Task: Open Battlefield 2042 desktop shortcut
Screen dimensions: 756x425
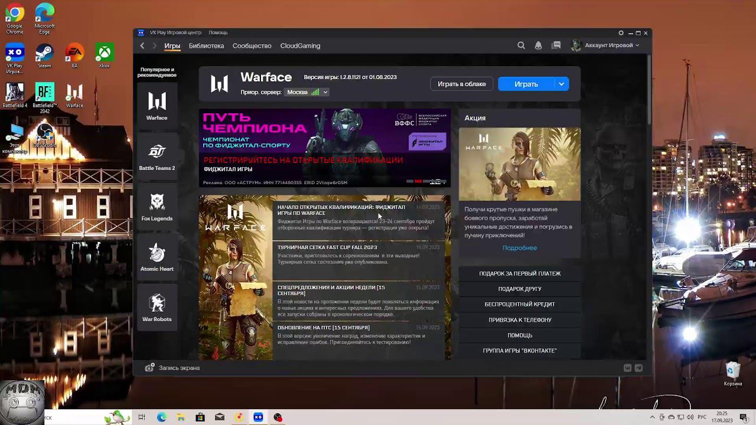Action: [x=44, y=98]
